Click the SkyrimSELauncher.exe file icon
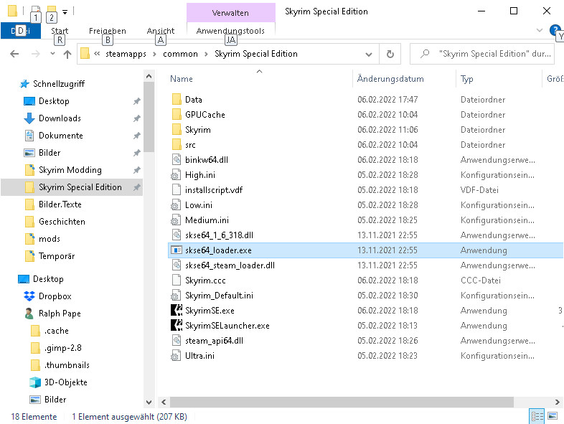Image resolution: width=564 pixels, height=424 pixels. pos(177,326)
